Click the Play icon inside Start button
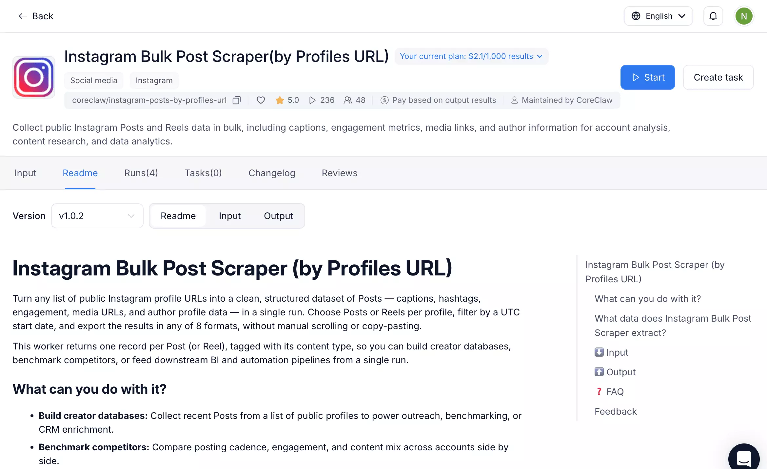 [636, 77]
